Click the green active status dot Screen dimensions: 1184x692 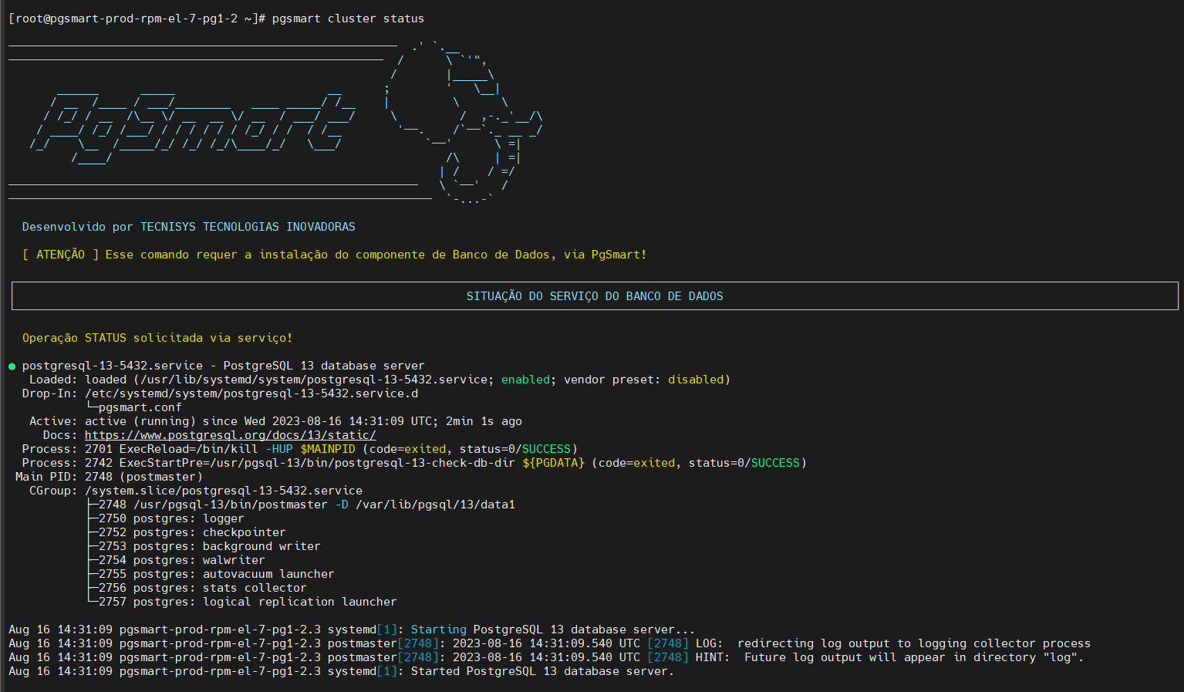(x=12, y=366)
